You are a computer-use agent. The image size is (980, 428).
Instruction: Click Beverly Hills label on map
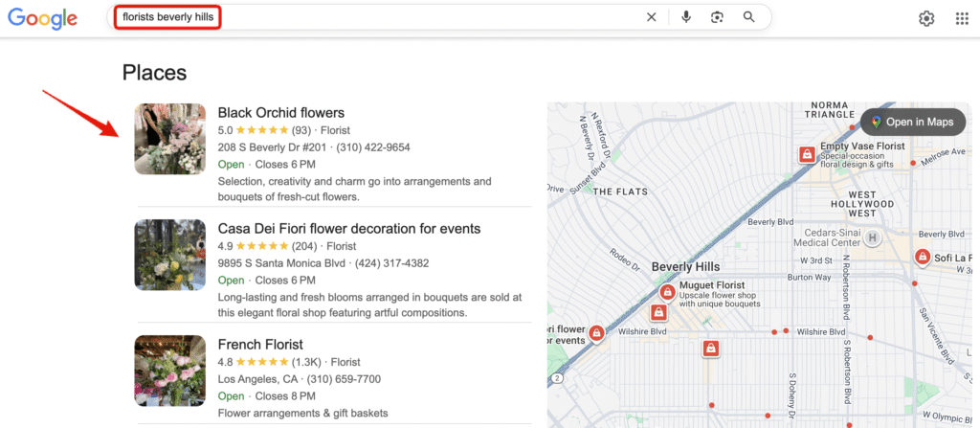tap(685, 267)
